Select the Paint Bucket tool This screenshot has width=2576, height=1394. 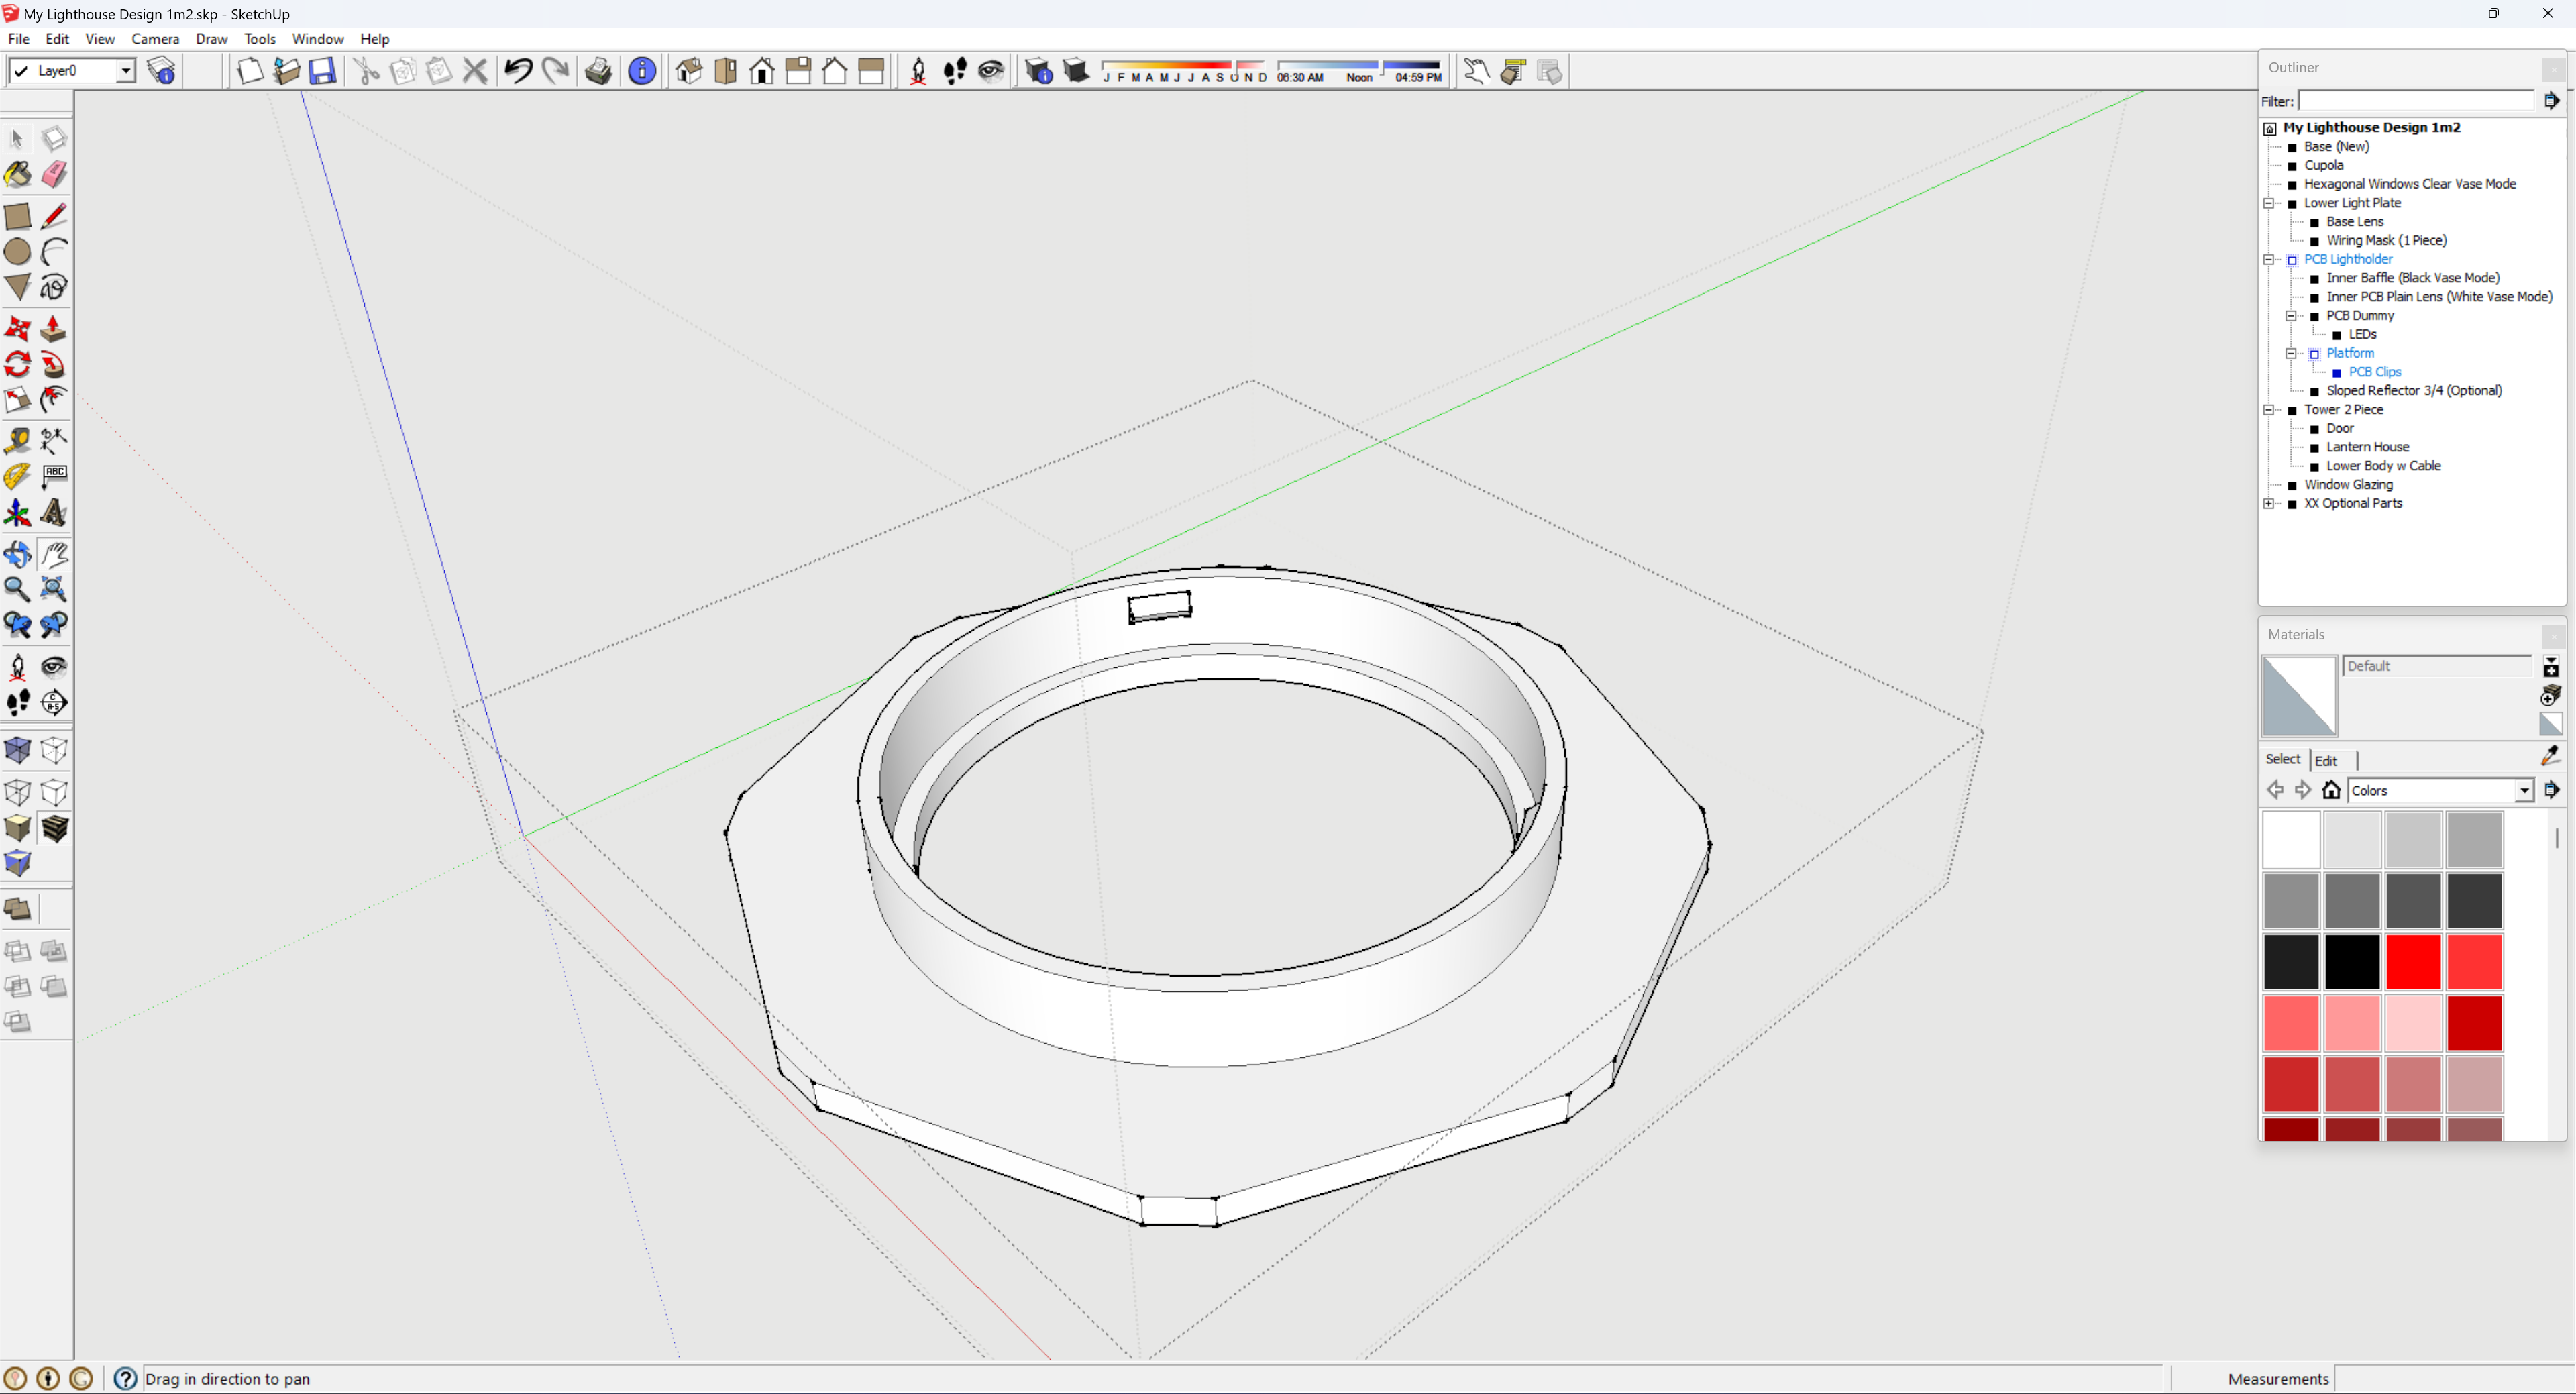[x=18, y=174]
